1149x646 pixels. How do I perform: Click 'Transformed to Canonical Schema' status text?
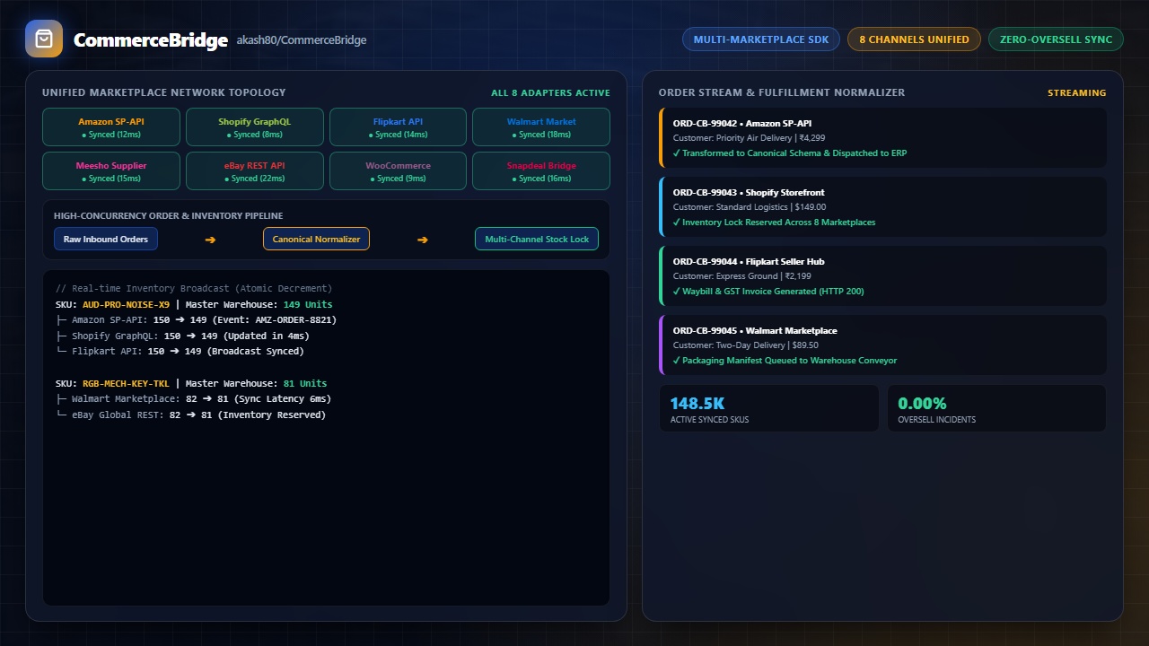790,153
